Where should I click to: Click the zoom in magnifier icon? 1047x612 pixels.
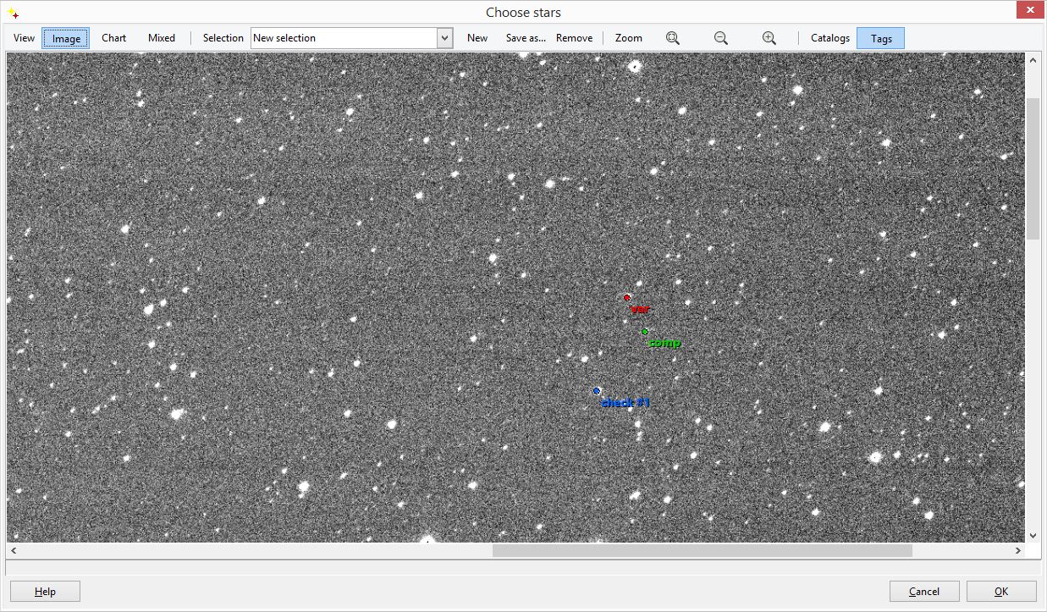[769, 38]
